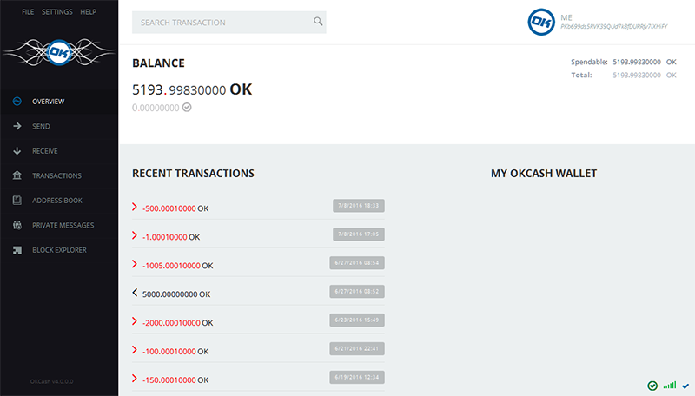The height and width of the screenshot is (396, 695).
Task: Click the Search Transaction field
Action: [x=229, y=23]
